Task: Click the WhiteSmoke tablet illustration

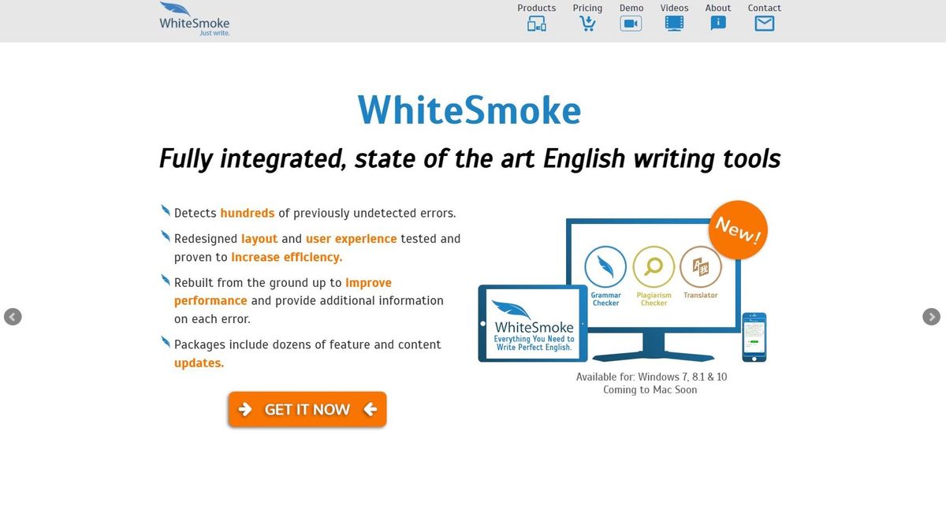Action: click(x=531, y=323)
